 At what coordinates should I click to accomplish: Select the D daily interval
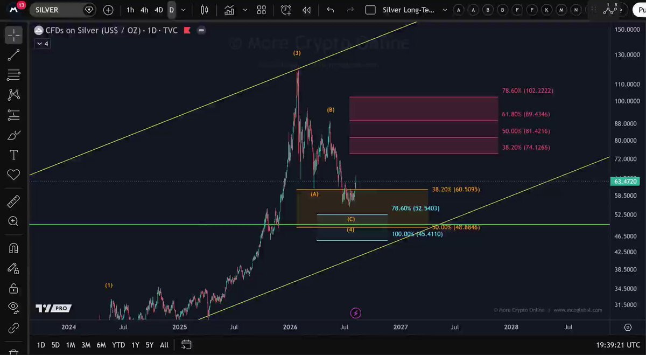pos(171,10)
